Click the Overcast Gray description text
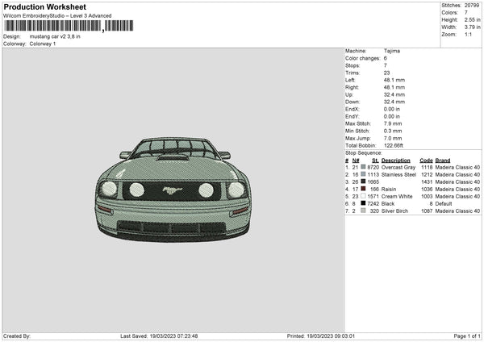 pos(398,167)
